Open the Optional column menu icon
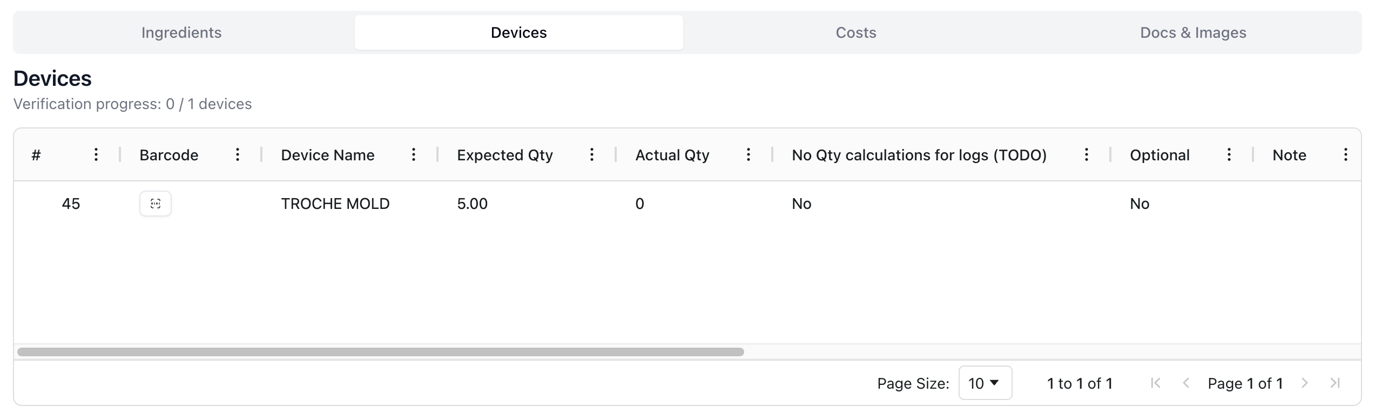The image size is (1375, 420). (1229, 155)
